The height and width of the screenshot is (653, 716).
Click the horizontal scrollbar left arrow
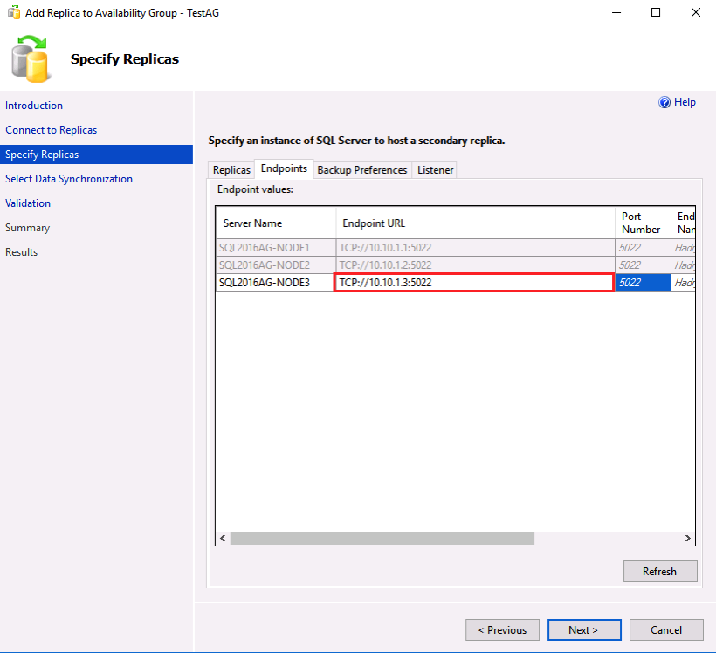[x=224, y=539]
